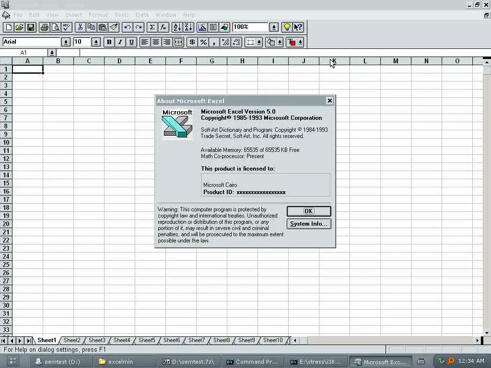This screenshot has width=491, height=368.
Task: Go to the first sheet tab arrow
Action: click(x=4, y=341)
